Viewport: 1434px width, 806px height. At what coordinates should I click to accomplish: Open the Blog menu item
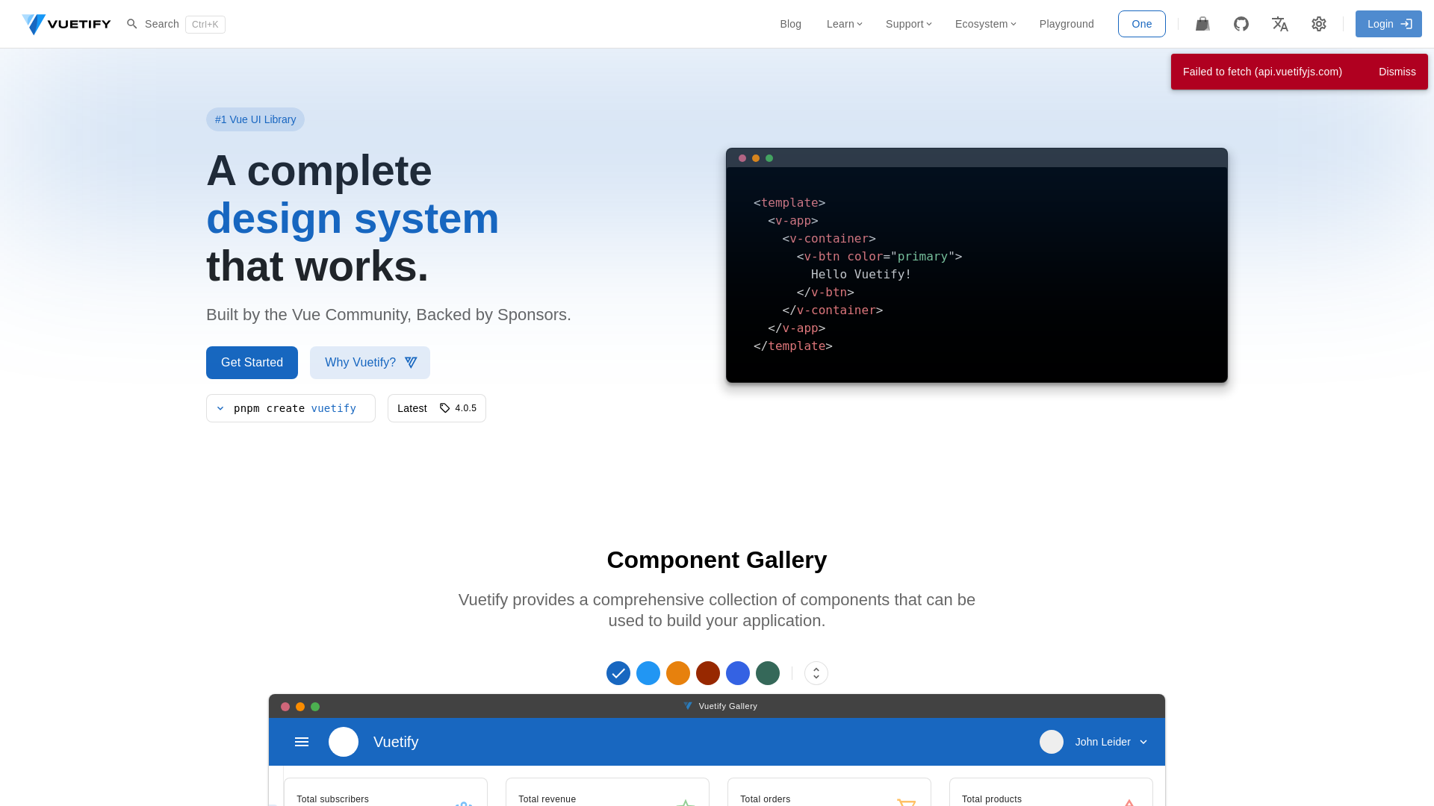click(790, 24)
